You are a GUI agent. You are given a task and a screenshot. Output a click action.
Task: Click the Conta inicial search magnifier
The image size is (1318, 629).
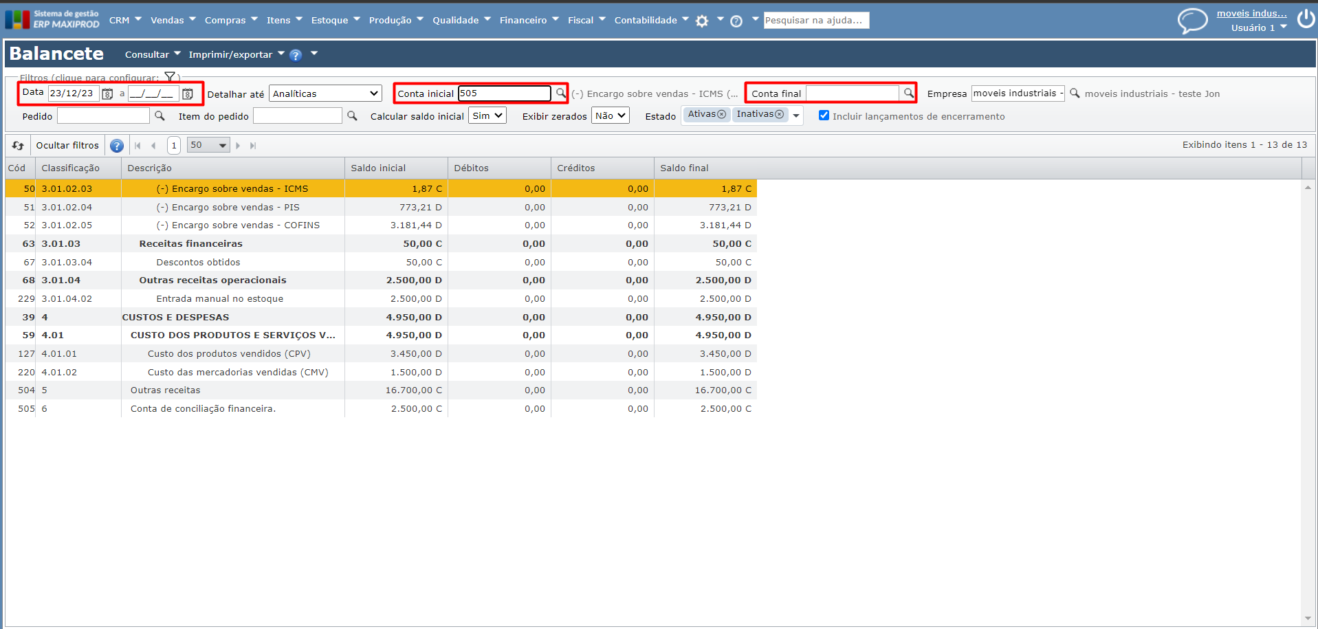[561, 93]
